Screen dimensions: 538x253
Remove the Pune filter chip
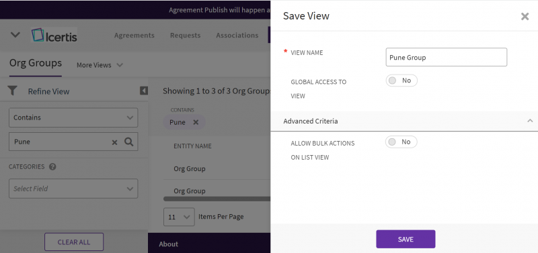(x=196, y=122)
